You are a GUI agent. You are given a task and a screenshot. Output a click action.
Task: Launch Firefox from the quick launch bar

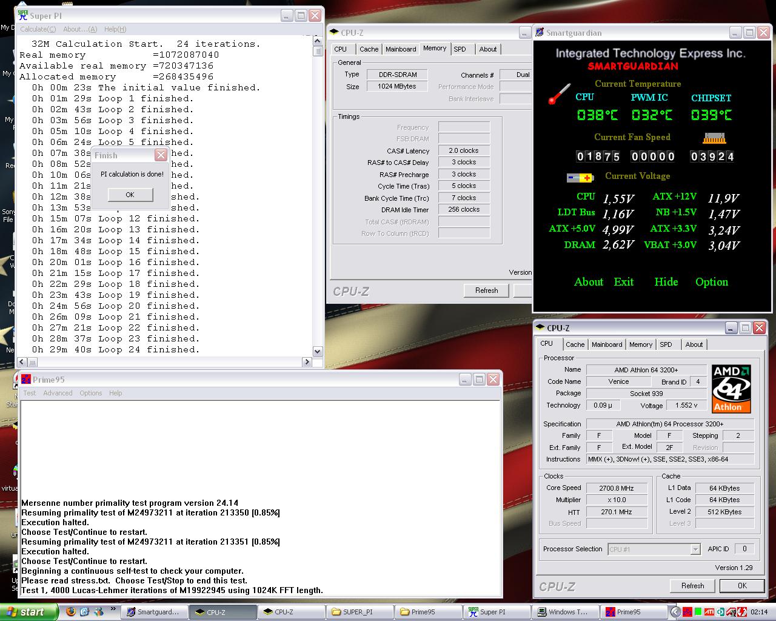(71, 611)
